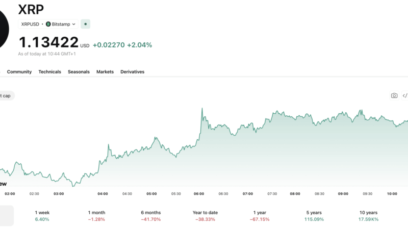Show the 1 year performance range
The width and height of the screenshot is (408, 227).
tap(260, 216)
